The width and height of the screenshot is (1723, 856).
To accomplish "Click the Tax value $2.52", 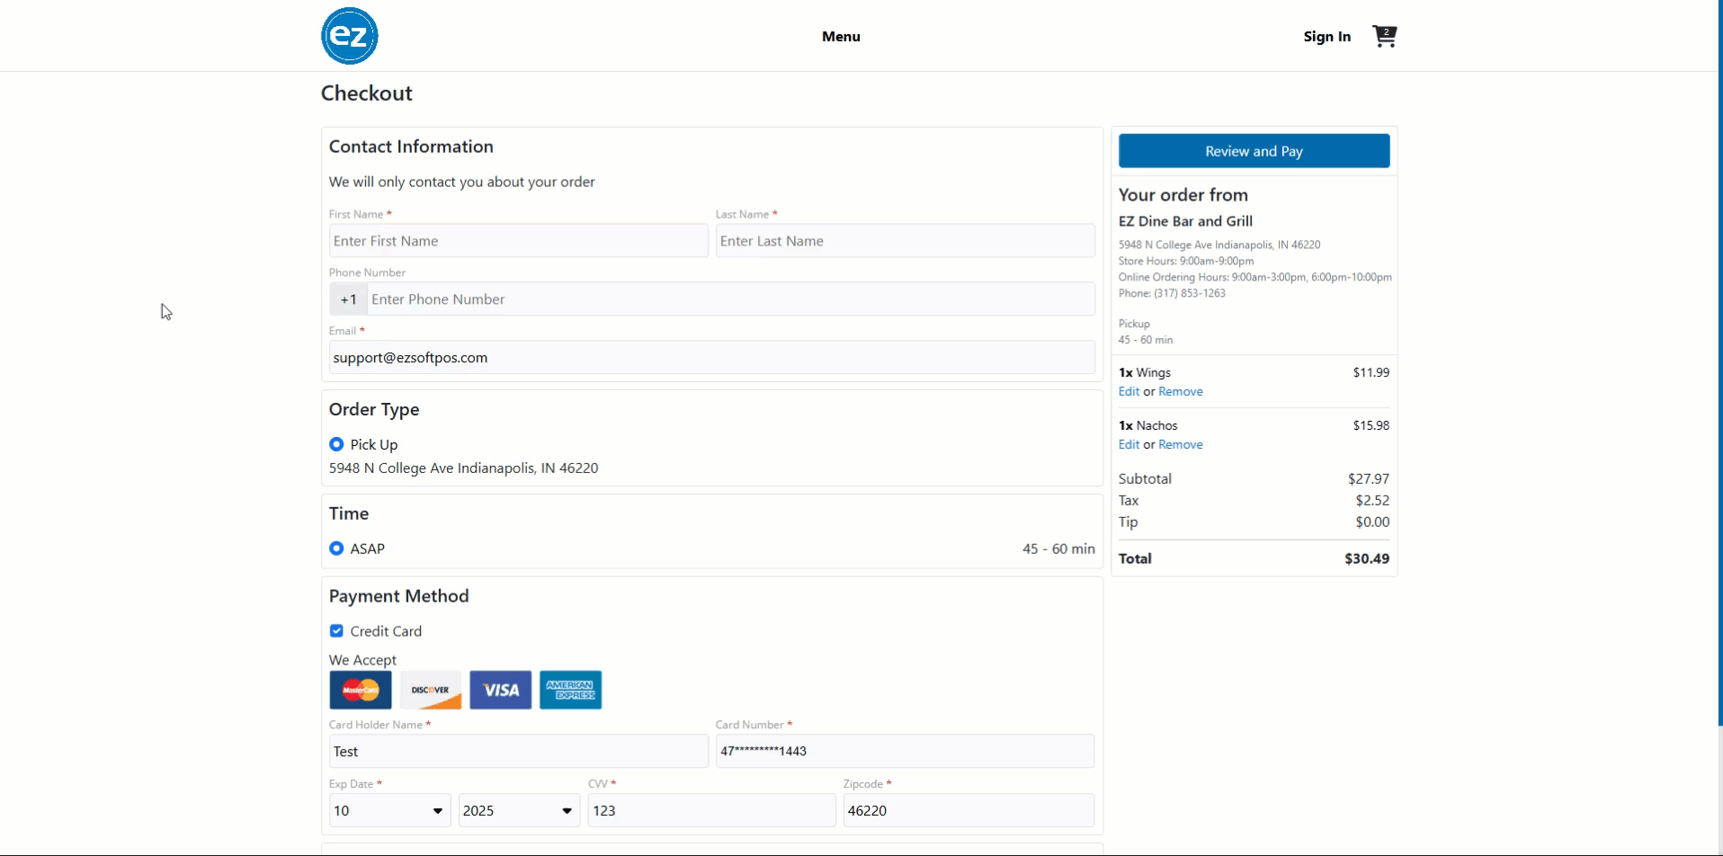I will click(1372, 501).
